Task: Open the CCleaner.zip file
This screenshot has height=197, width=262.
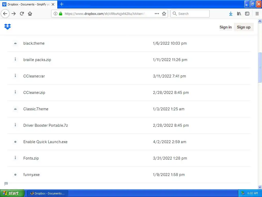Action: (x=34, y=93)
